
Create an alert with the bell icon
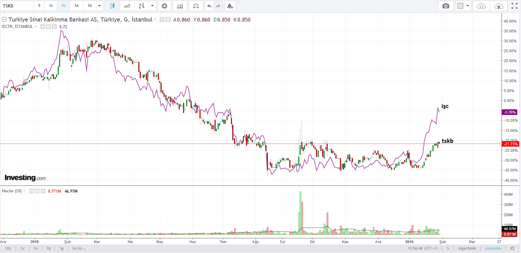click(x=230, y=6)
